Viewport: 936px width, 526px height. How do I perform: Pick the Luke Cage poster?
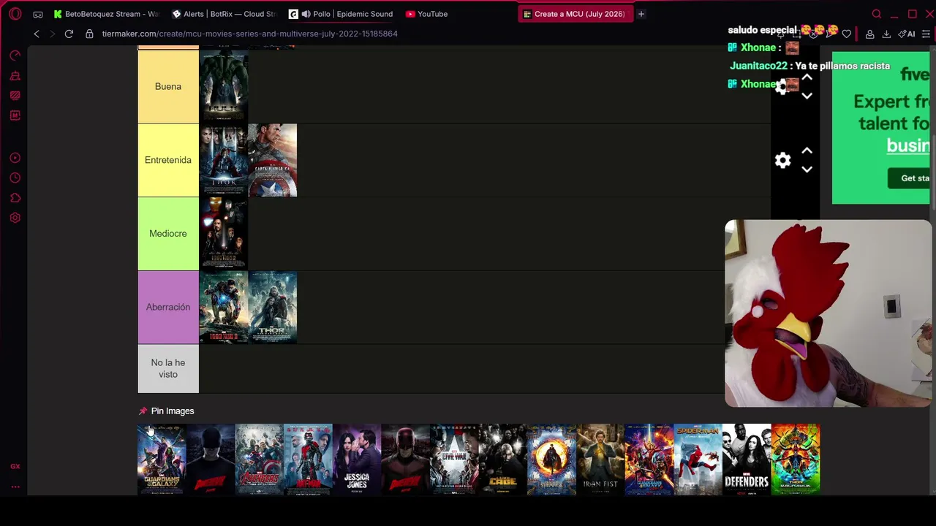(x=503, y=460)
